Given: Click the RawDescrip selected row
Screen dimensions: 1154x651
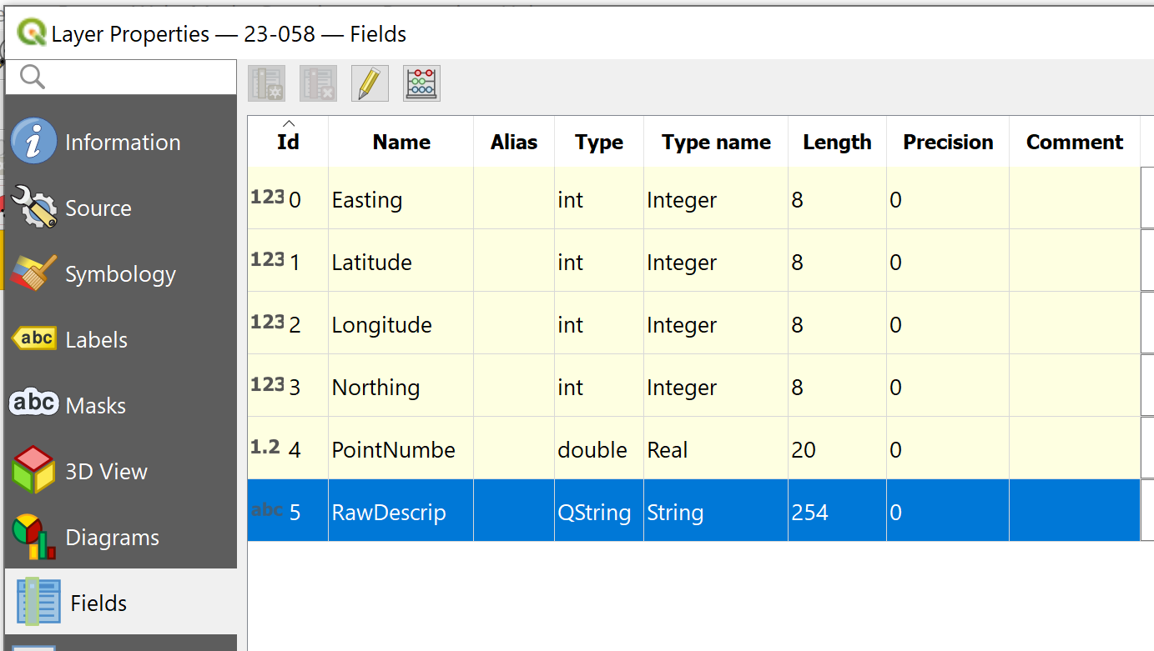Looking at the screenshot, I should click(389, 512).
